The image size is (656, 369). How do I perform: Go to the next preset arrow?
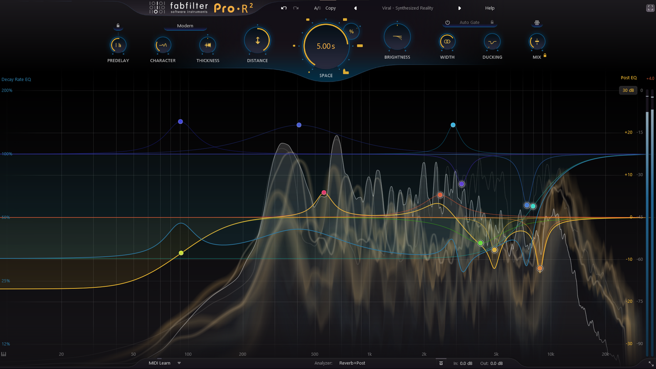pos(459,8)
